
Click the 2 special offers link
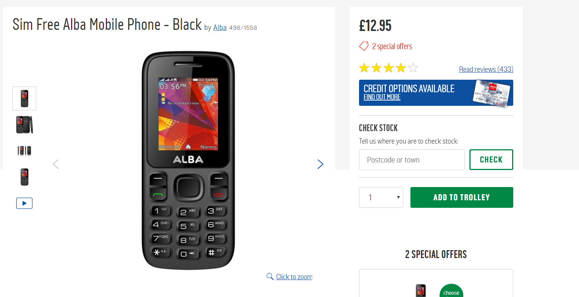pos(392,46)
